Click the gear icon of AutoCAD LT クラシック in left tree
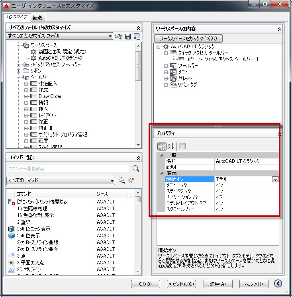This screenshot has height=297, width=292. pyautogui.click(x=33, y=58)
